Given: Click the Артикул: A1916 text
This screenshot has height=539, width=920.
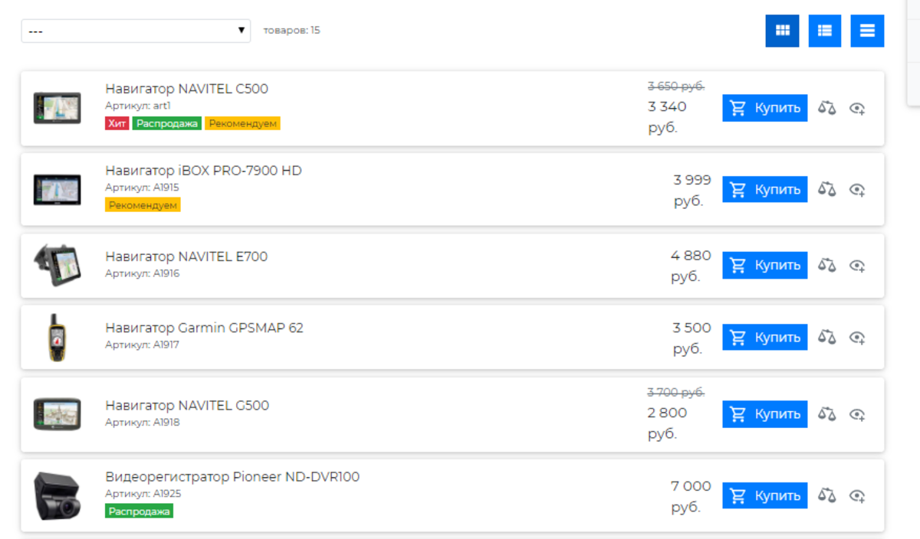Looking at the screenshot, I should coord(142,273).
